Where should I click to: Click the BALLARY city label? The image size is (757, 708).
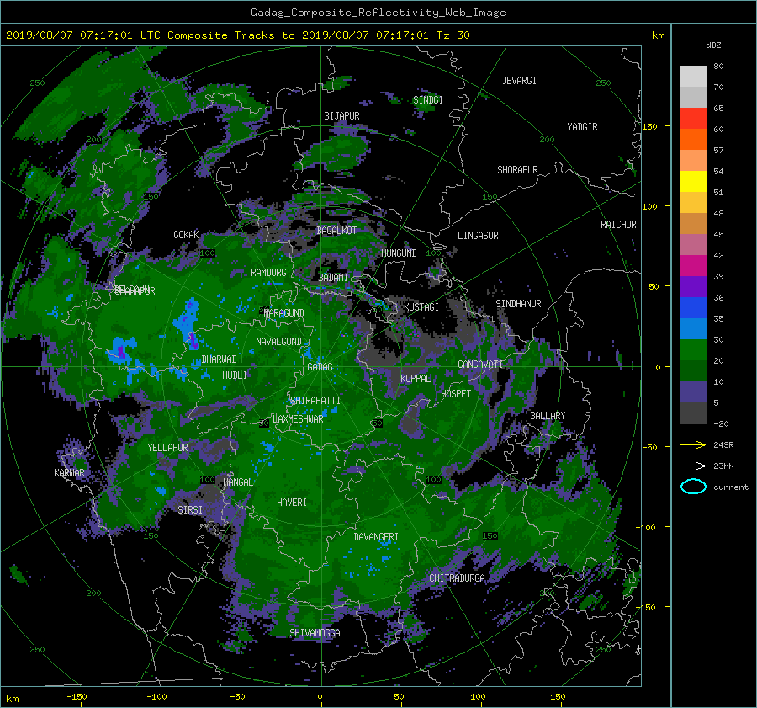point(548,416)
